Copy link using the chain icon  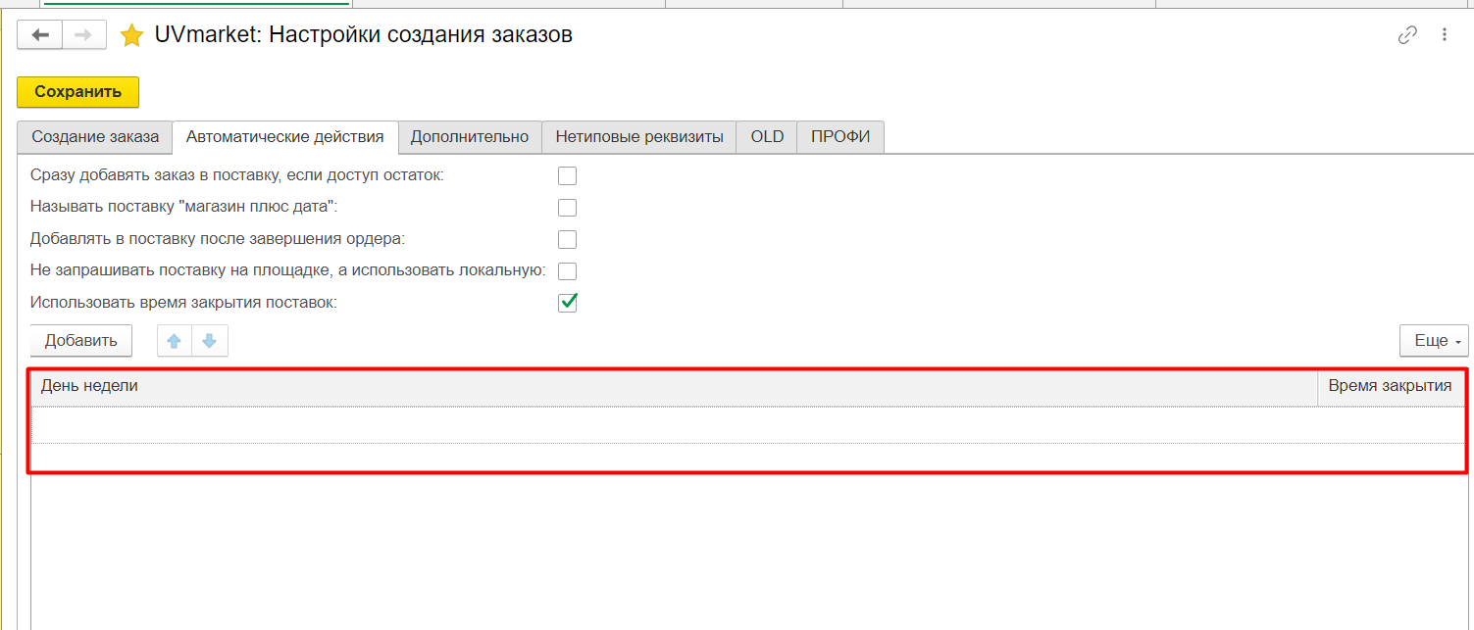point(1407,35)
